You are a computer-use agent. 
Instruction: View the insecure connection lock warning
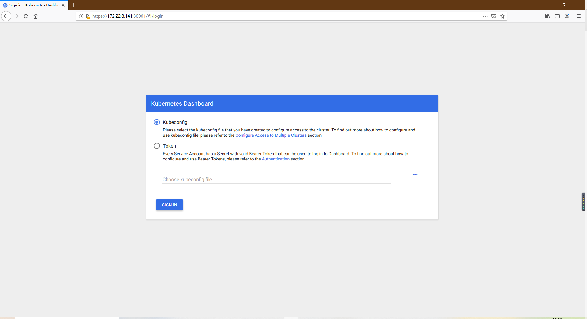pos(87,16)
